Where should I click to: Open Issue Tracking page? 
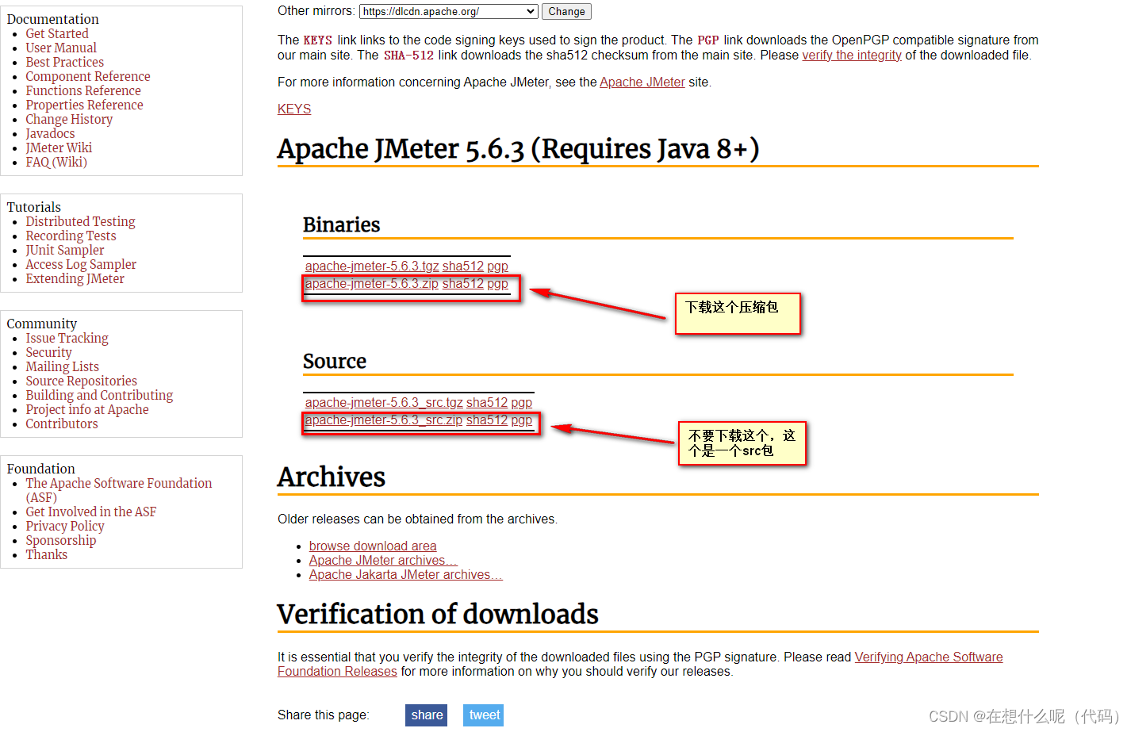pyautogui.click(x=67, y=339)
